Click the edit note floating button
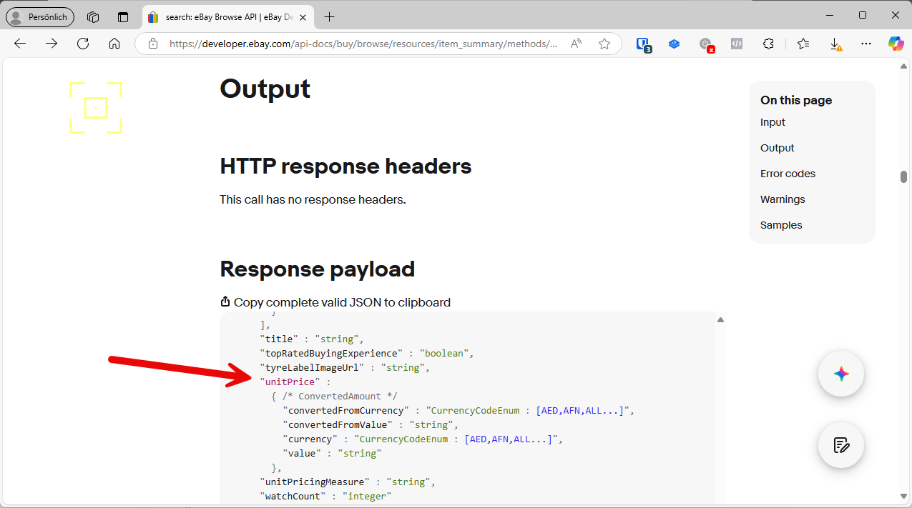912x508 pixels. coord(841,445)
